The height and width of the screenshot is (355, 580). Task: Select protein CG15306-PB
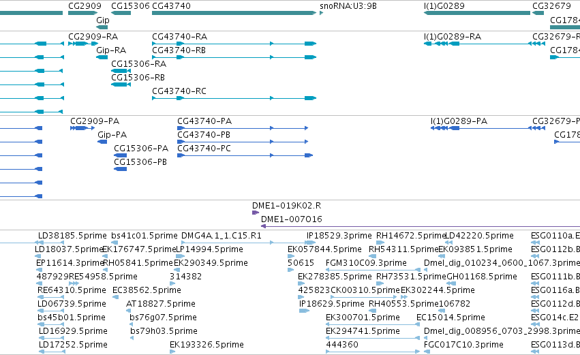(x=140, y=162)
